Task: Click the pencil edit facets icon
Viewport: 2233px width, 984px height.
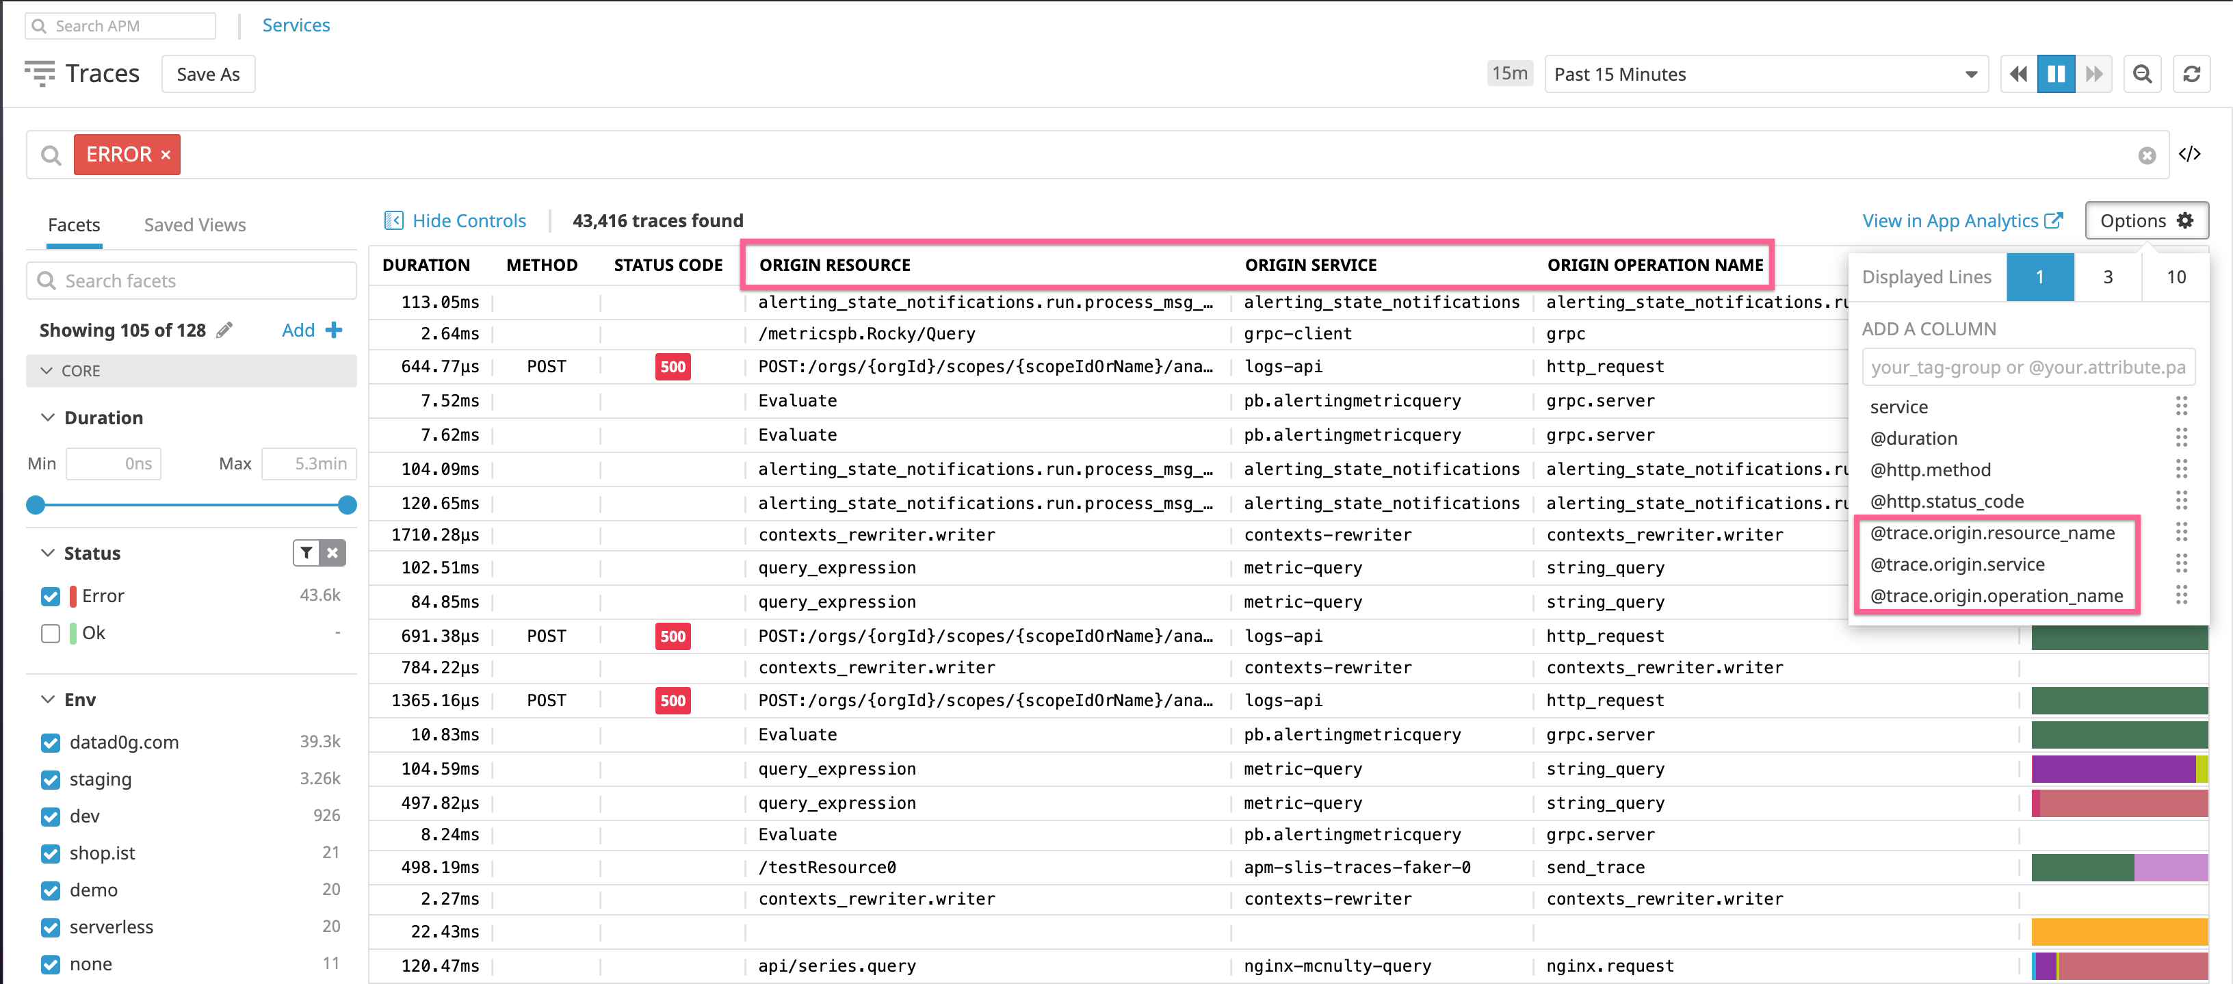Action: [224, 331]
